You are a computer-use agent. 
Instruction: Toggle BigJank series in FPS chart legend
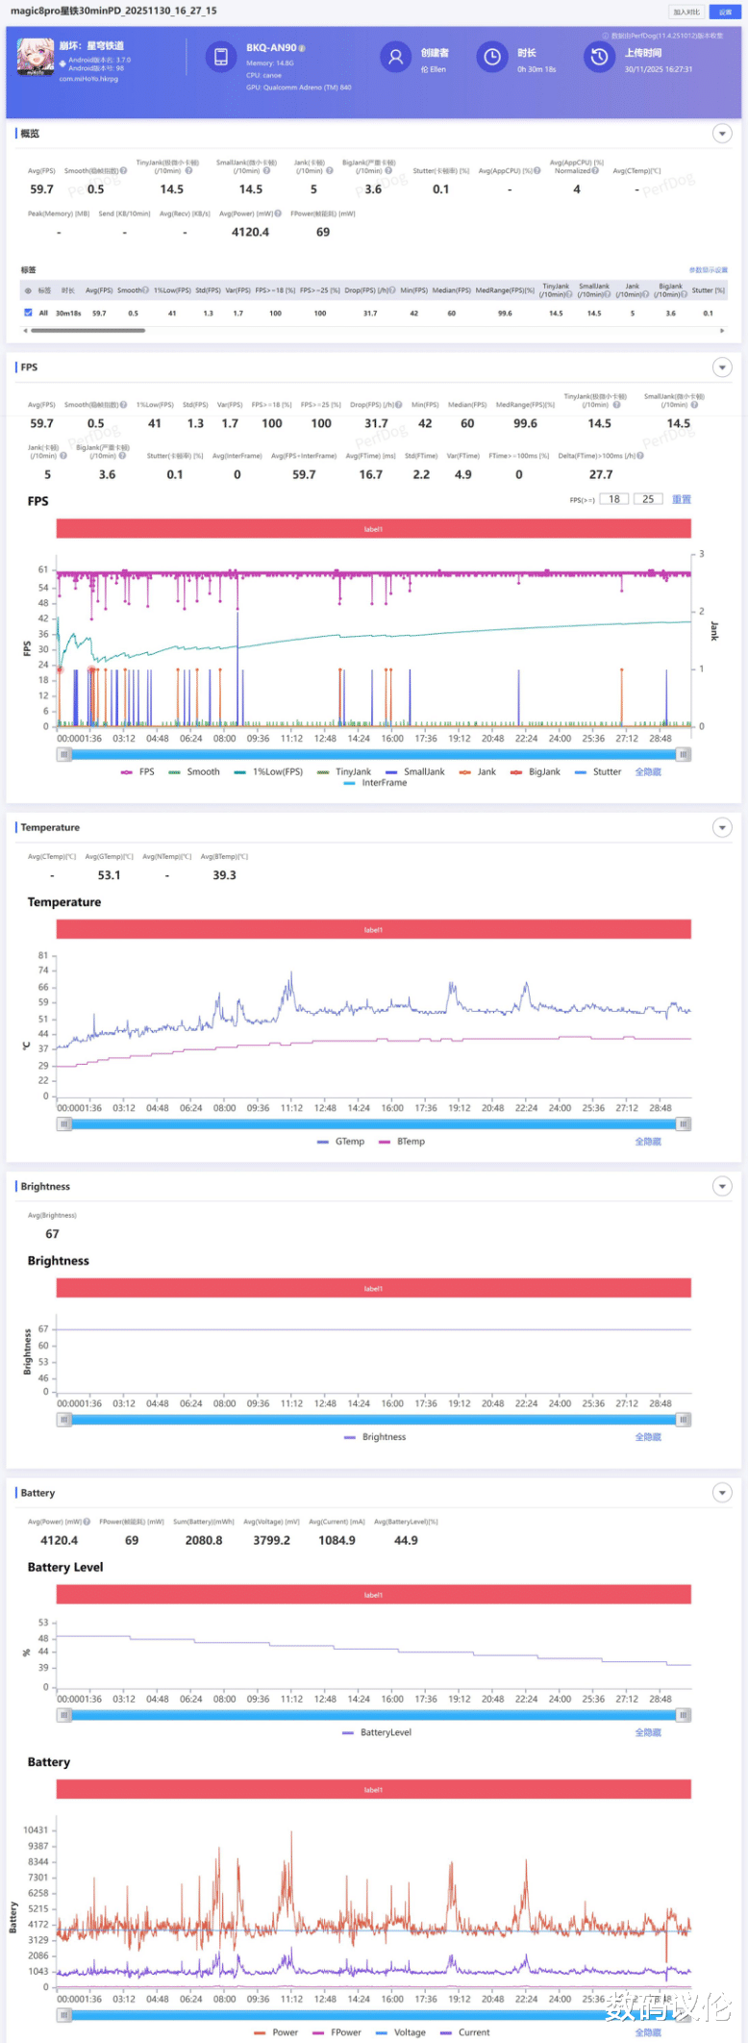tap(536, 772)
